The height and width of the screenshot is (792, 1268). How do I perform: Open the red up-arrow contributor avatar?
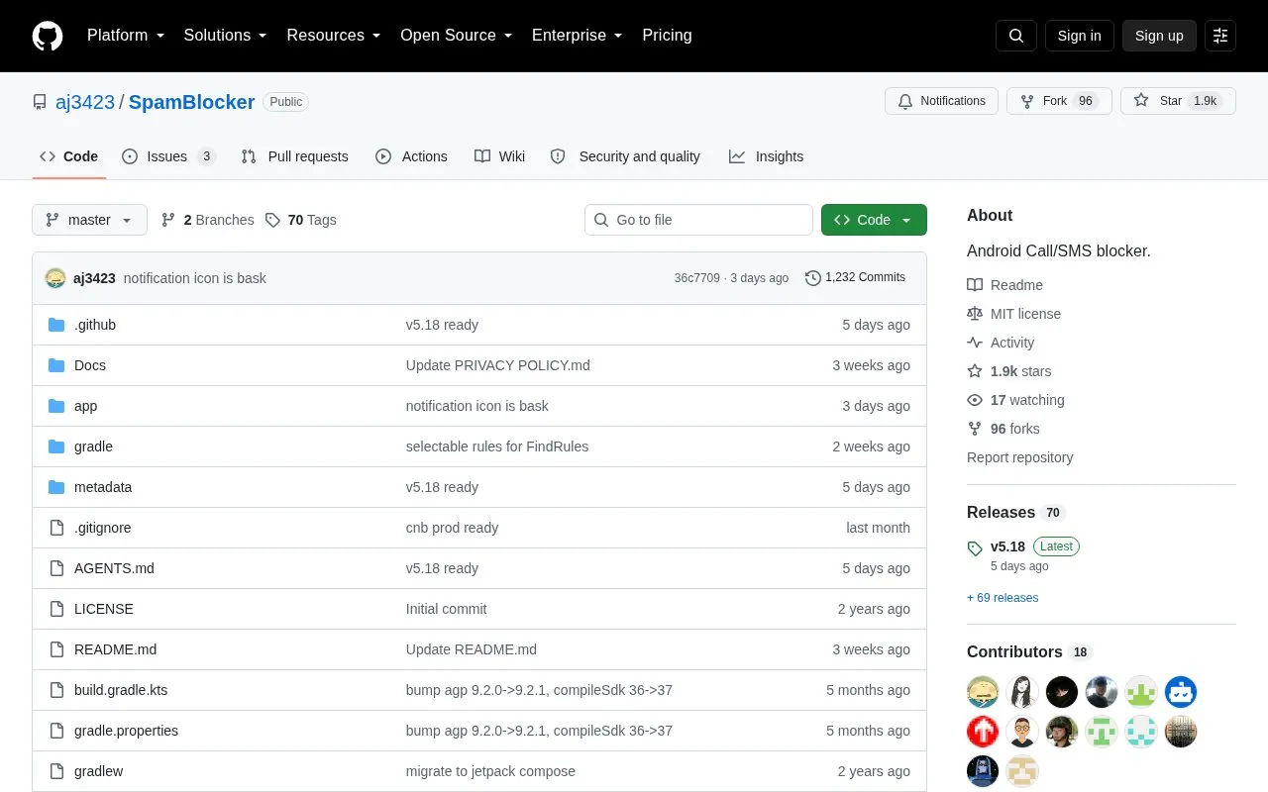pos(983,732)
